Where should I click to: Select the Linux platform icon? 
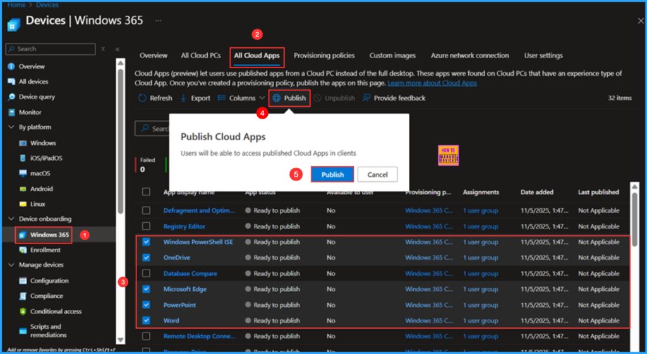coord(23,204)
